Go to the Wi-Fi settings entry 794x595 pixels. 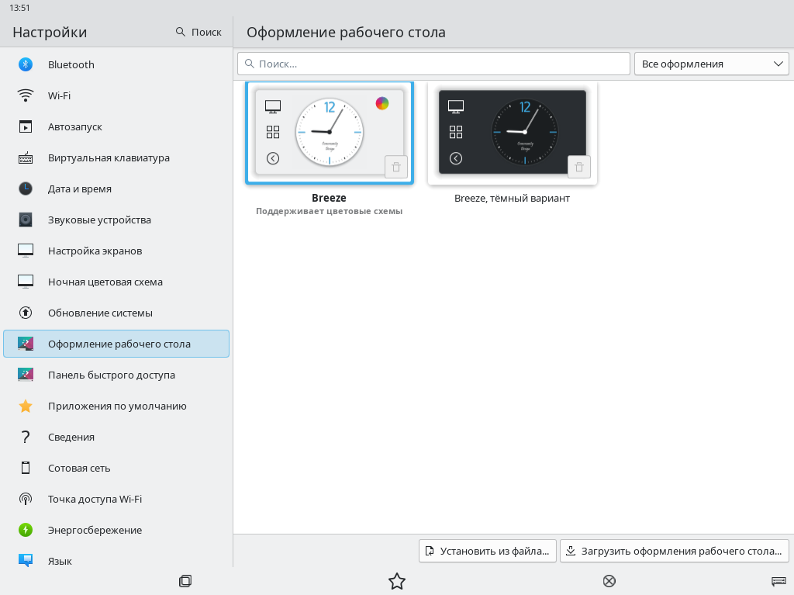(x=116, y=95)
